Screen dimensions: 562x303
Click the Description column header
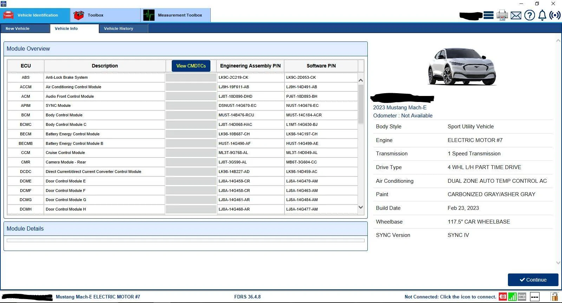coord(105,66)
